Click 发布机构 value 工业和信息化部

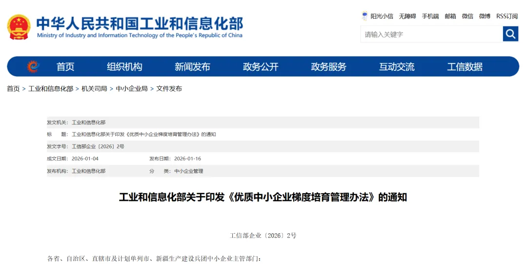(x=89, y=171)
